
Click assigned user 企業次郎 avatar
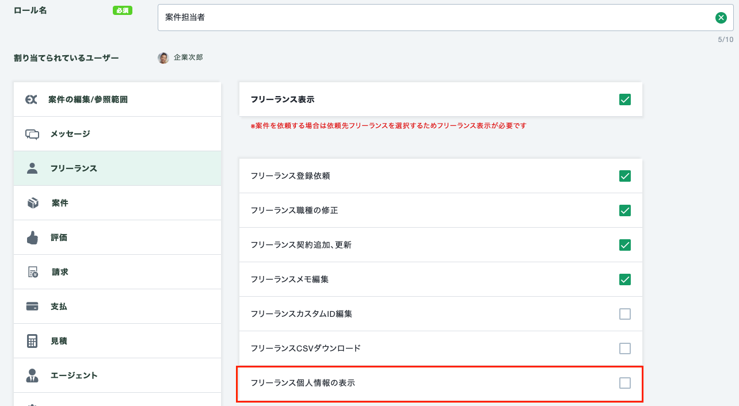point(163,58)
